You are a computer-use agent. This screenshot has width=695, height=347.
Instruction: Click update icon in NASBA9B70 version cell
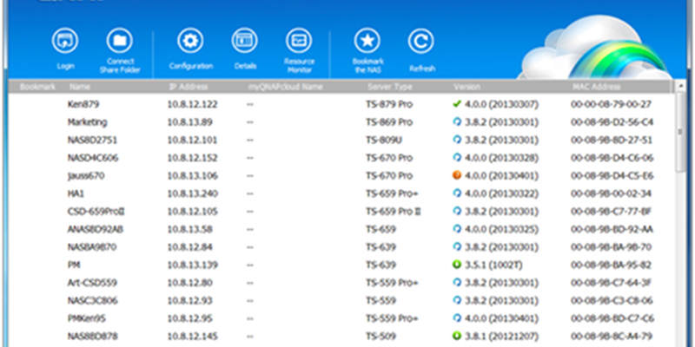(x=457, y=246)
